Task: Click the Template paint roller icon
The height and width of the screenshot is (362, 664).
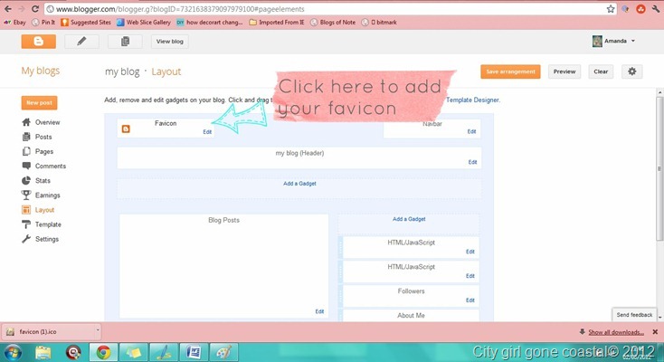Action: pyautogui.click(x=26, y=224)
